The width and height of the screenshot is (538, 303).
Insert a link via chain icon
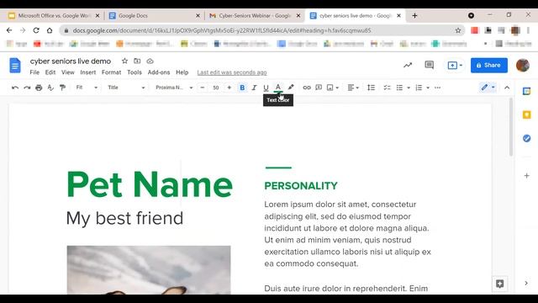click(x=306, y=88)
